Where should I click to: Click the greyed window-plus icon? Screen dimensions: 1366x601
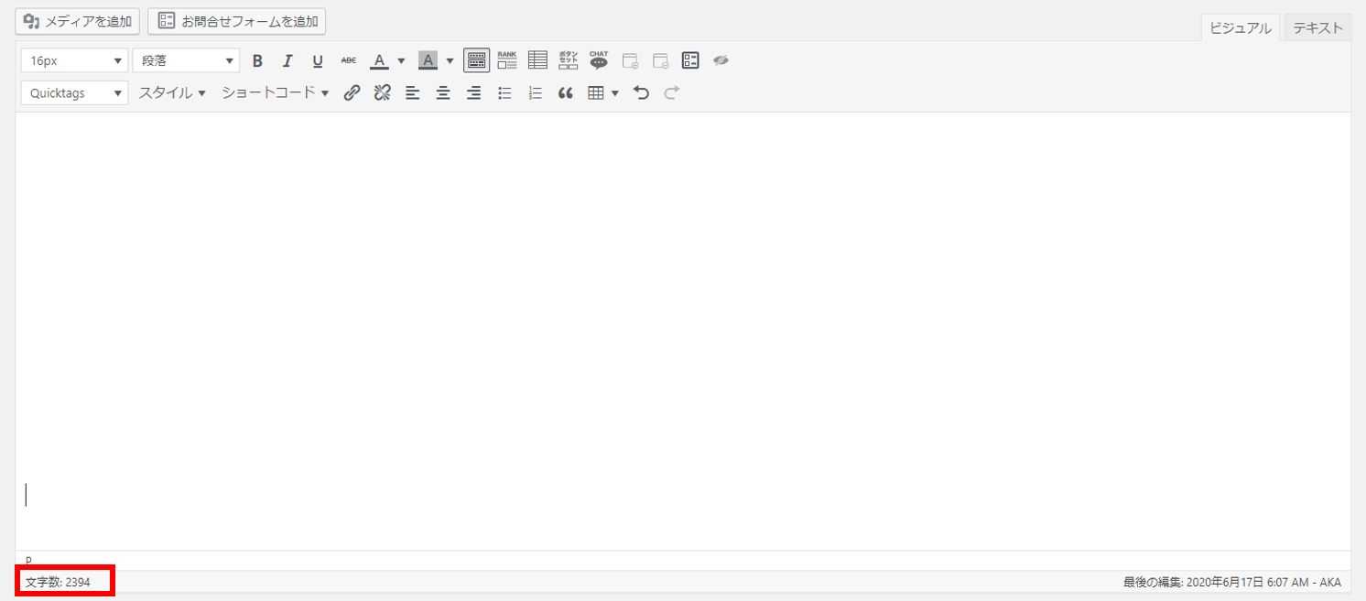630,61
